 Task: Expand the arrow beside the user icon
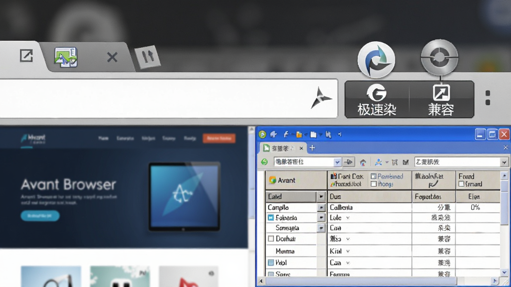387,162
